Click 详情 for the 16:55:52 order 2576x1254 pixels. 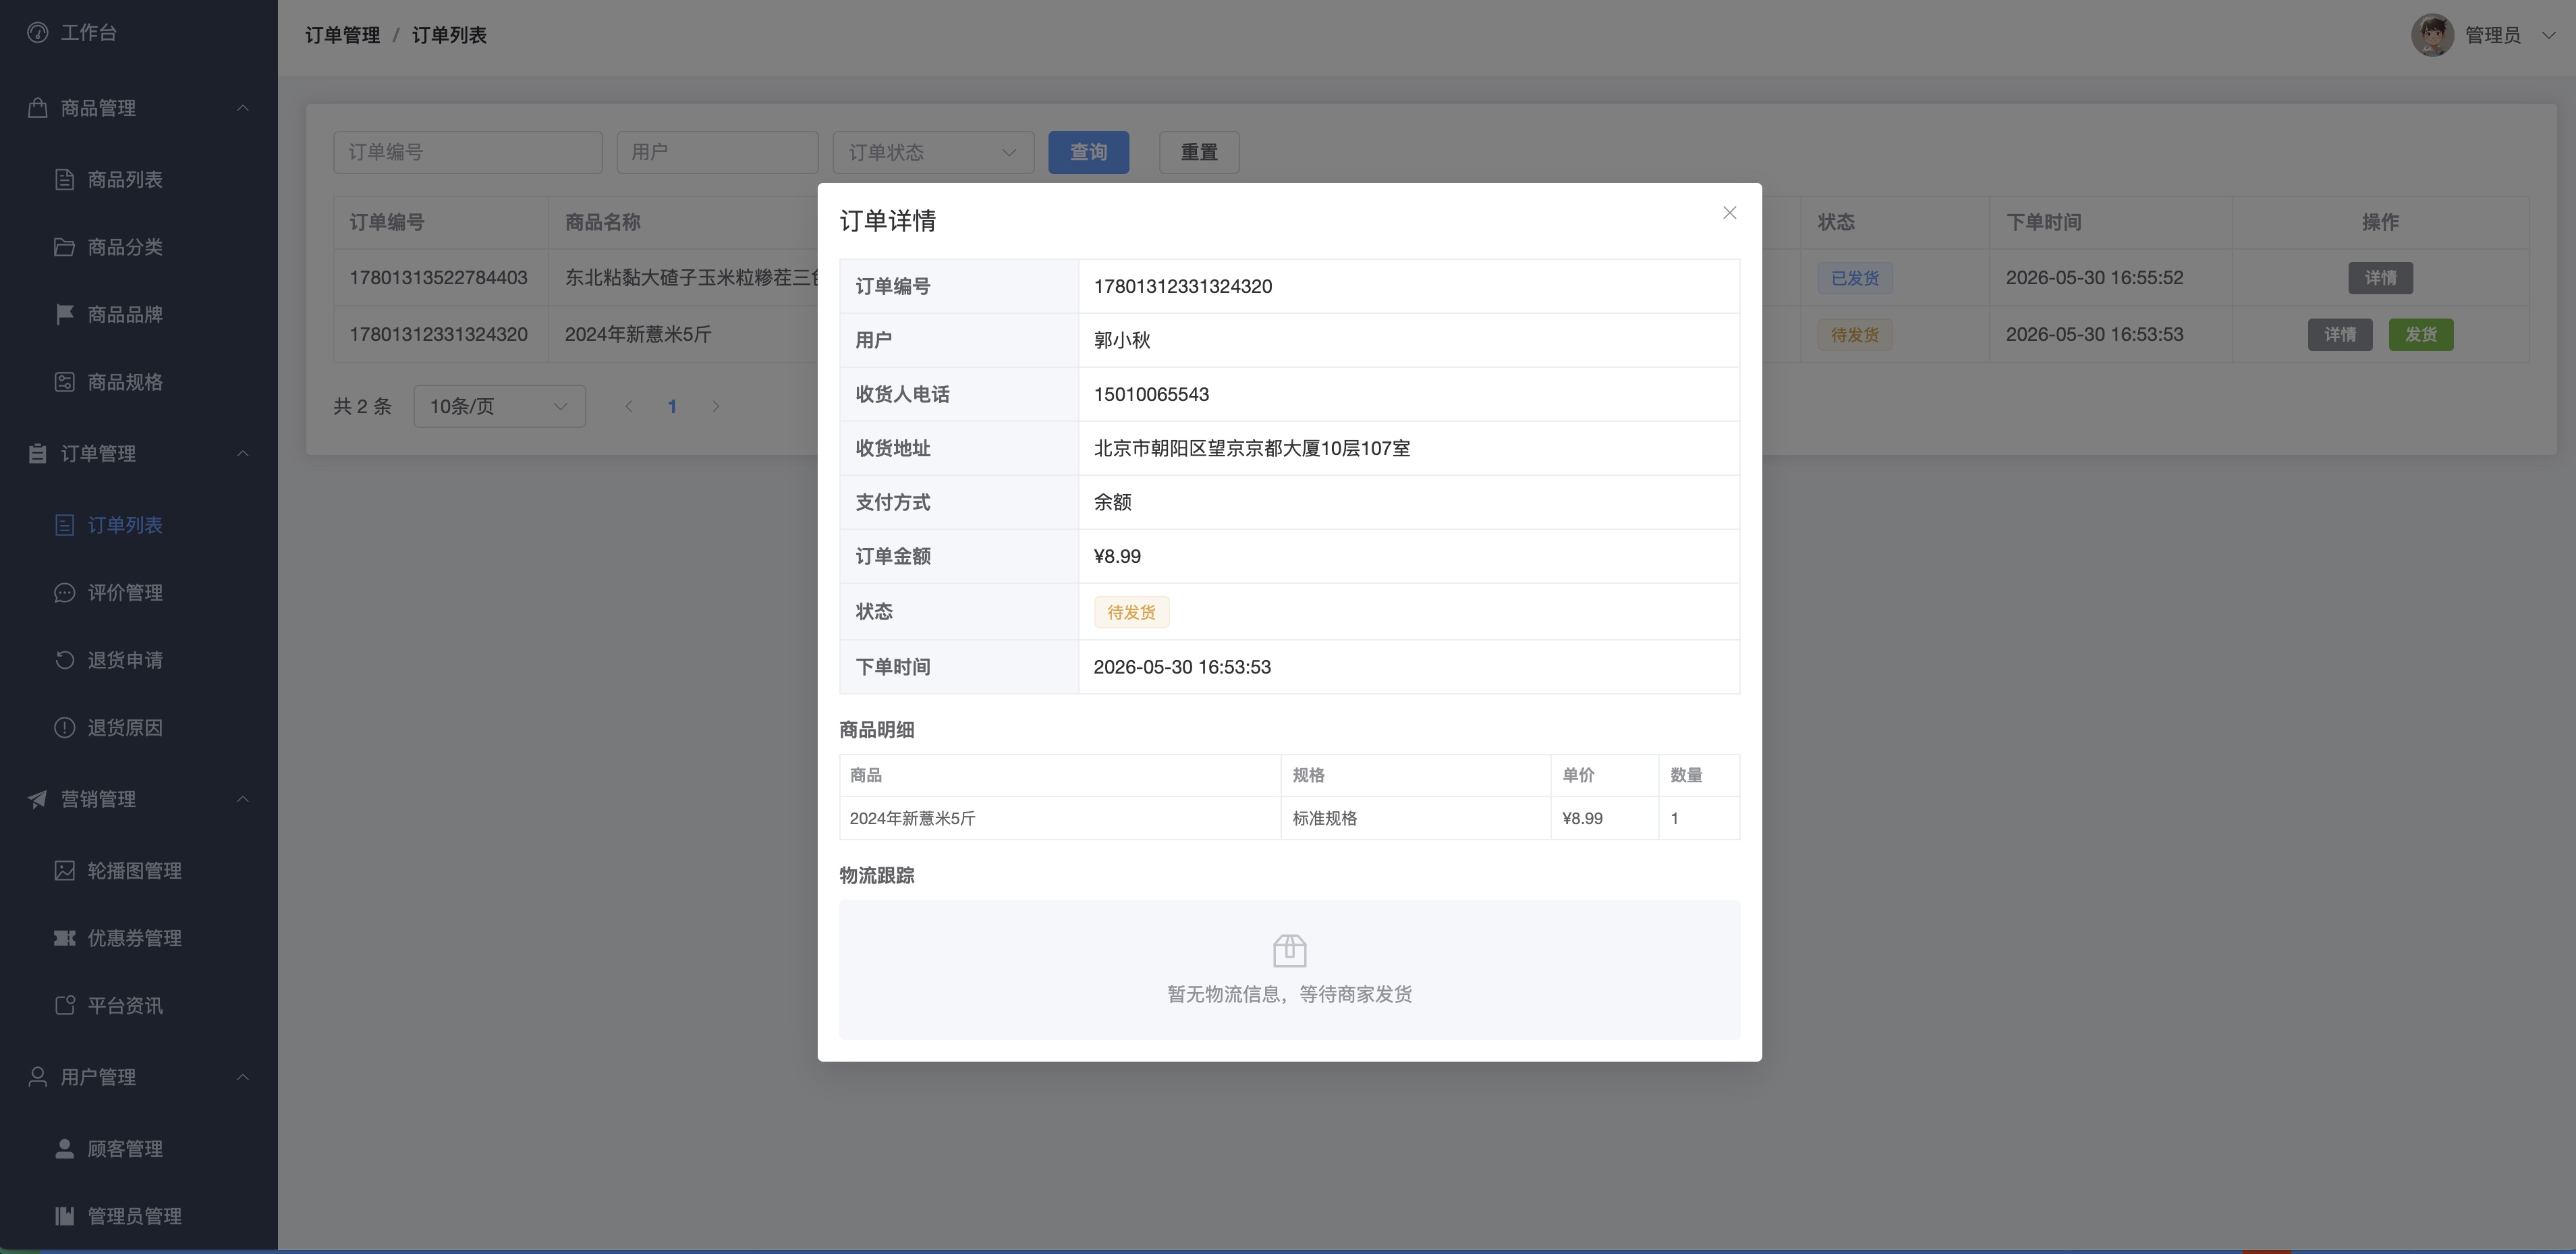tap(2380, 278)
